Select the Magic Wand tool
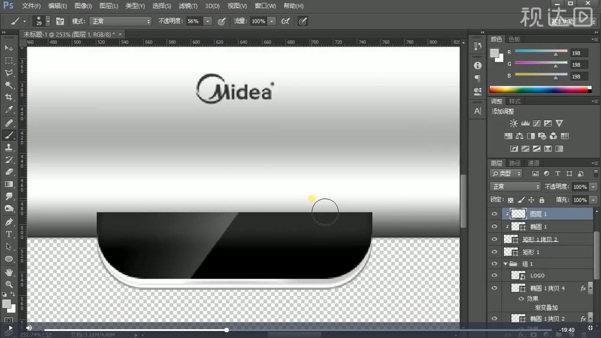The image size is (601, 338). (9, 85)
